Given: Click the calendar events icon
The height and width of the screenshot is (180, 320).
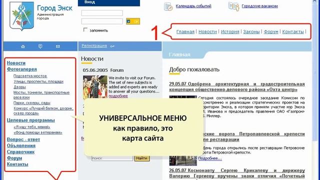Looking at the screenshot, I should (x=168, y=6).
